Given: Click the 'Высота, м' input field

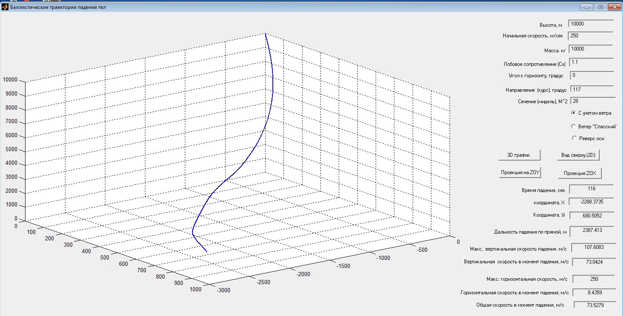Looking at the screenshot, I should click(591, 24).
